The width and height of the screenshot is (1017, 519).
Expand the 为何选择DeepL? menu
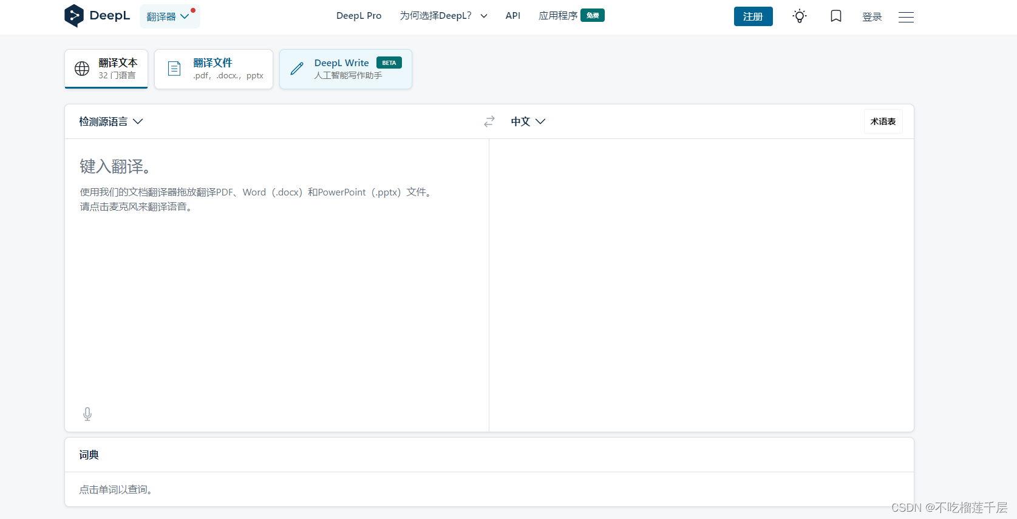coord(444,16)
